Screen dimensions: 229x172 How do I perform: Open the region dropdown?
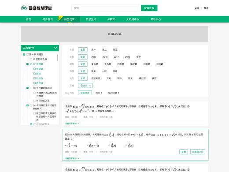pyautogui.click(x=85, y=86)
